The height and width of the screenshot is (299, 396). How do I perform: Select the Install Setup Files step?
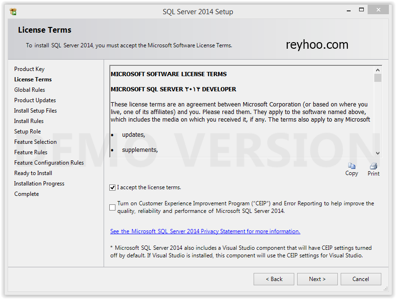[x=35, y=111]
